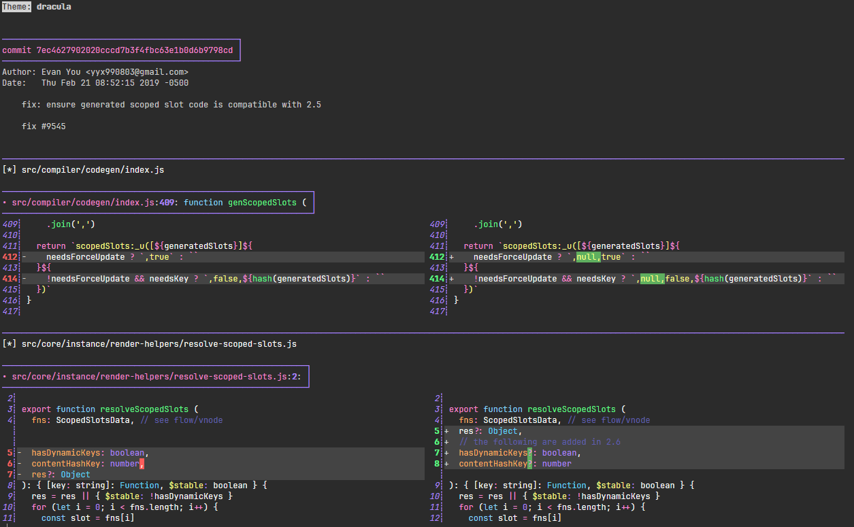854x527 pixels.
Task: Click green-highlighted 'null,' before 'true'
Action: point(589,257)
